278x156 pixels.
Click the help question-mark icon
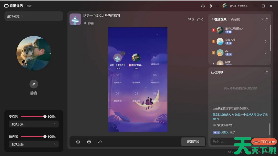[x=210, y=6]
